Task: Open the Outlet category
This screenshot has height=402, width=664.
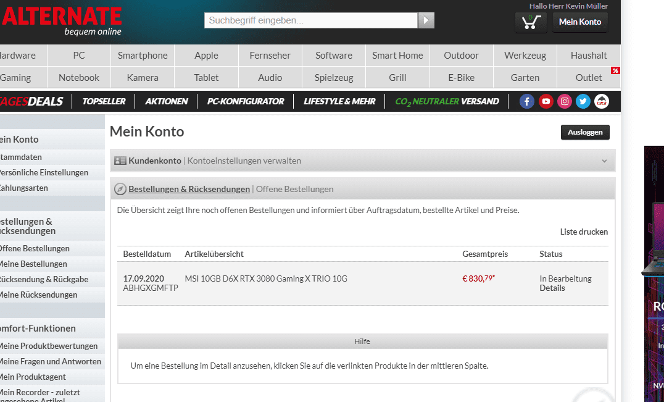Action: pos(589,78)
